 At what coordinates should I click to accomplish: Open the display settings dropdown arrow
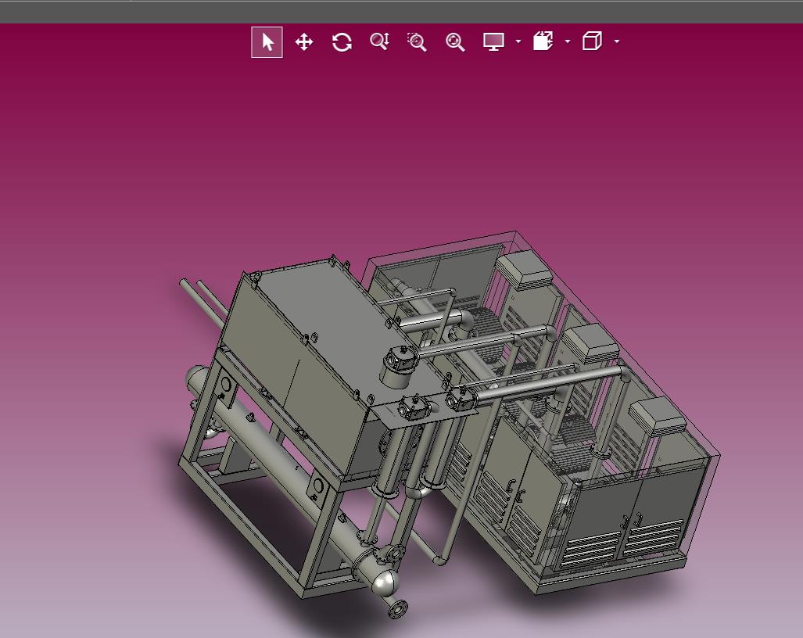coord(518,41)
